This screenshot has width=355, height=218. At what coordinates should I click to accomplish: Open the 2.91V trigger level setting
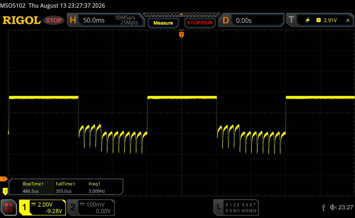[x=330, y=20]
